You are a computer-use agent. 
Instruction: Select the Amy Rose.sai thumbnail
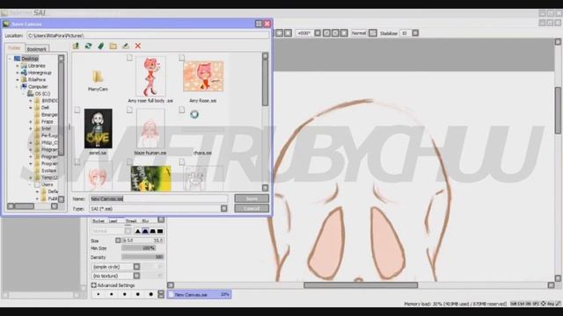coord(203,76)
